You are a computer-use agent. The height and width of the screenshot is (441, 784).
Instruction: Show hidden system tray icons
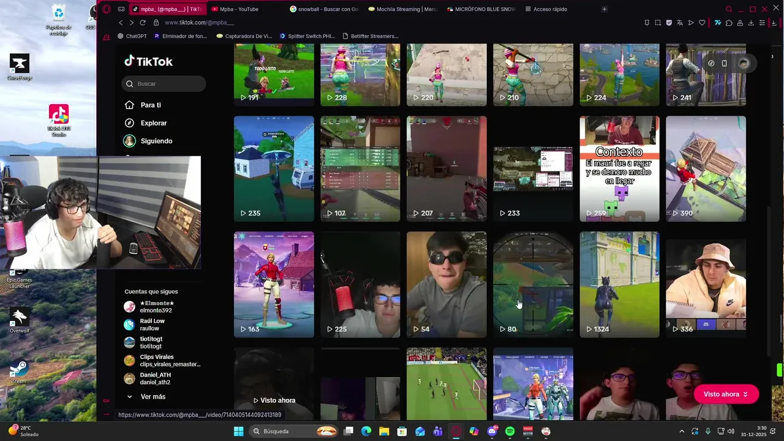click(682, 431)
